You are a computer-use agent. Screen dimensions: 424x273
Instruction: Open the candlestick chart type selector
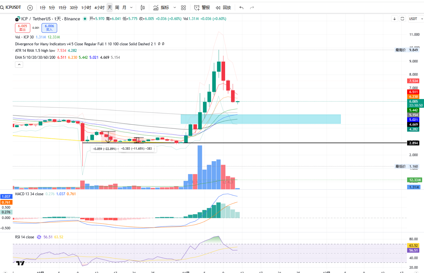(143, 7)
